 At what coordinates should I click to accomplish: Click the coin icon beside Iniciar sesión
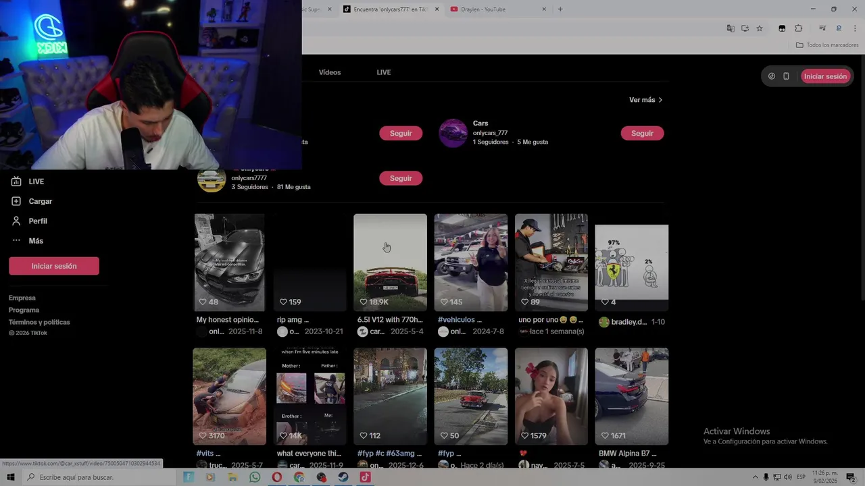pyautogui.click(x=772, y=76)
